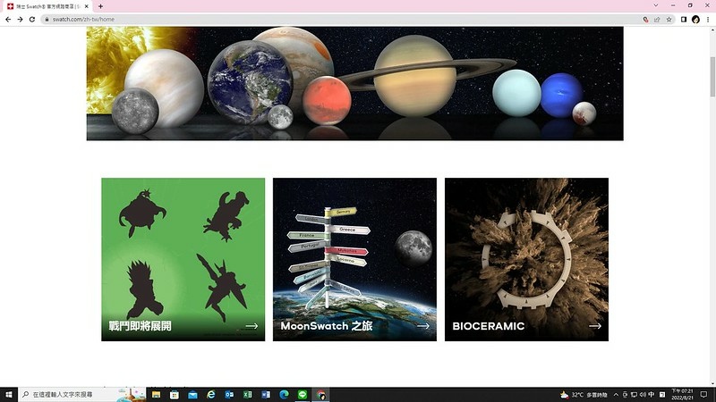Open a new browser tab
The image size is (716, 402).
click(100, 6)
